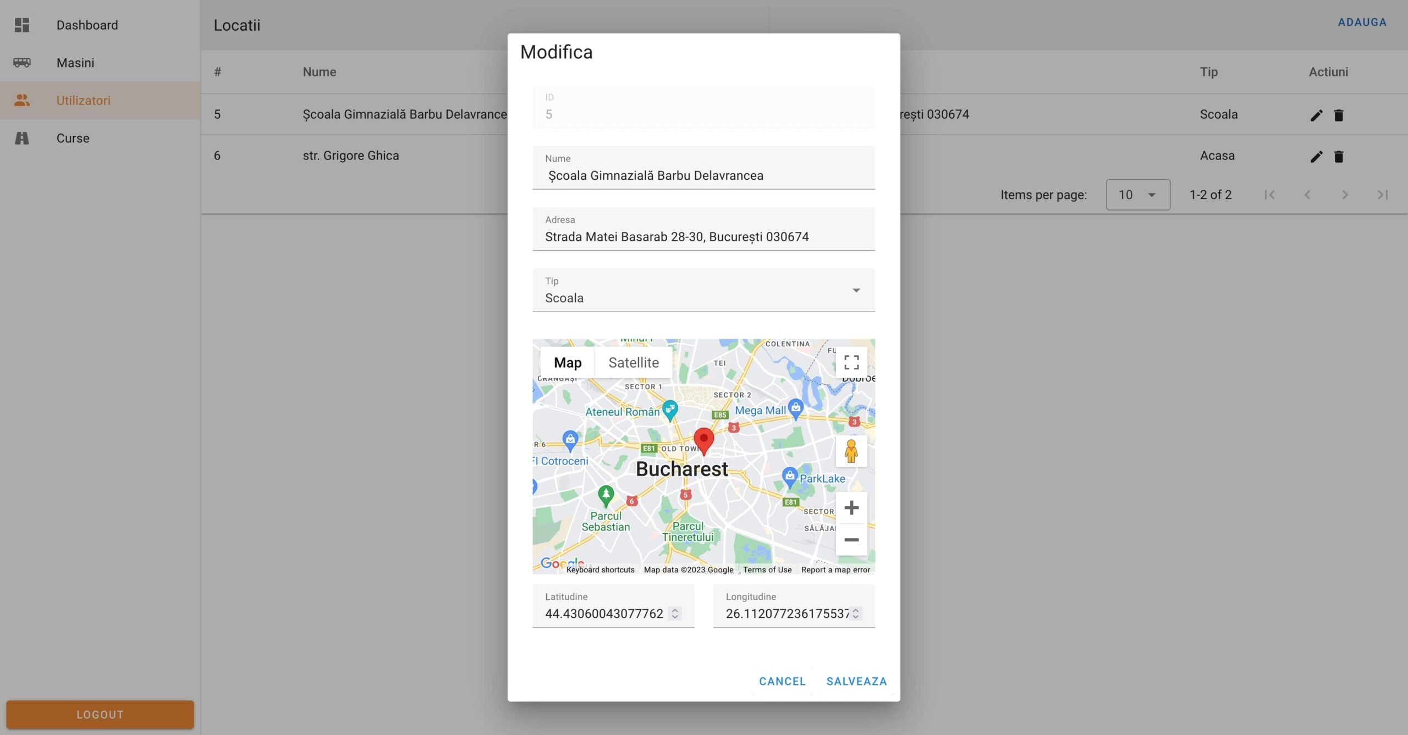The image size is (1408, 735).
Task: Open map Keyboard shortcuts link
Action: tap(600, 570)
